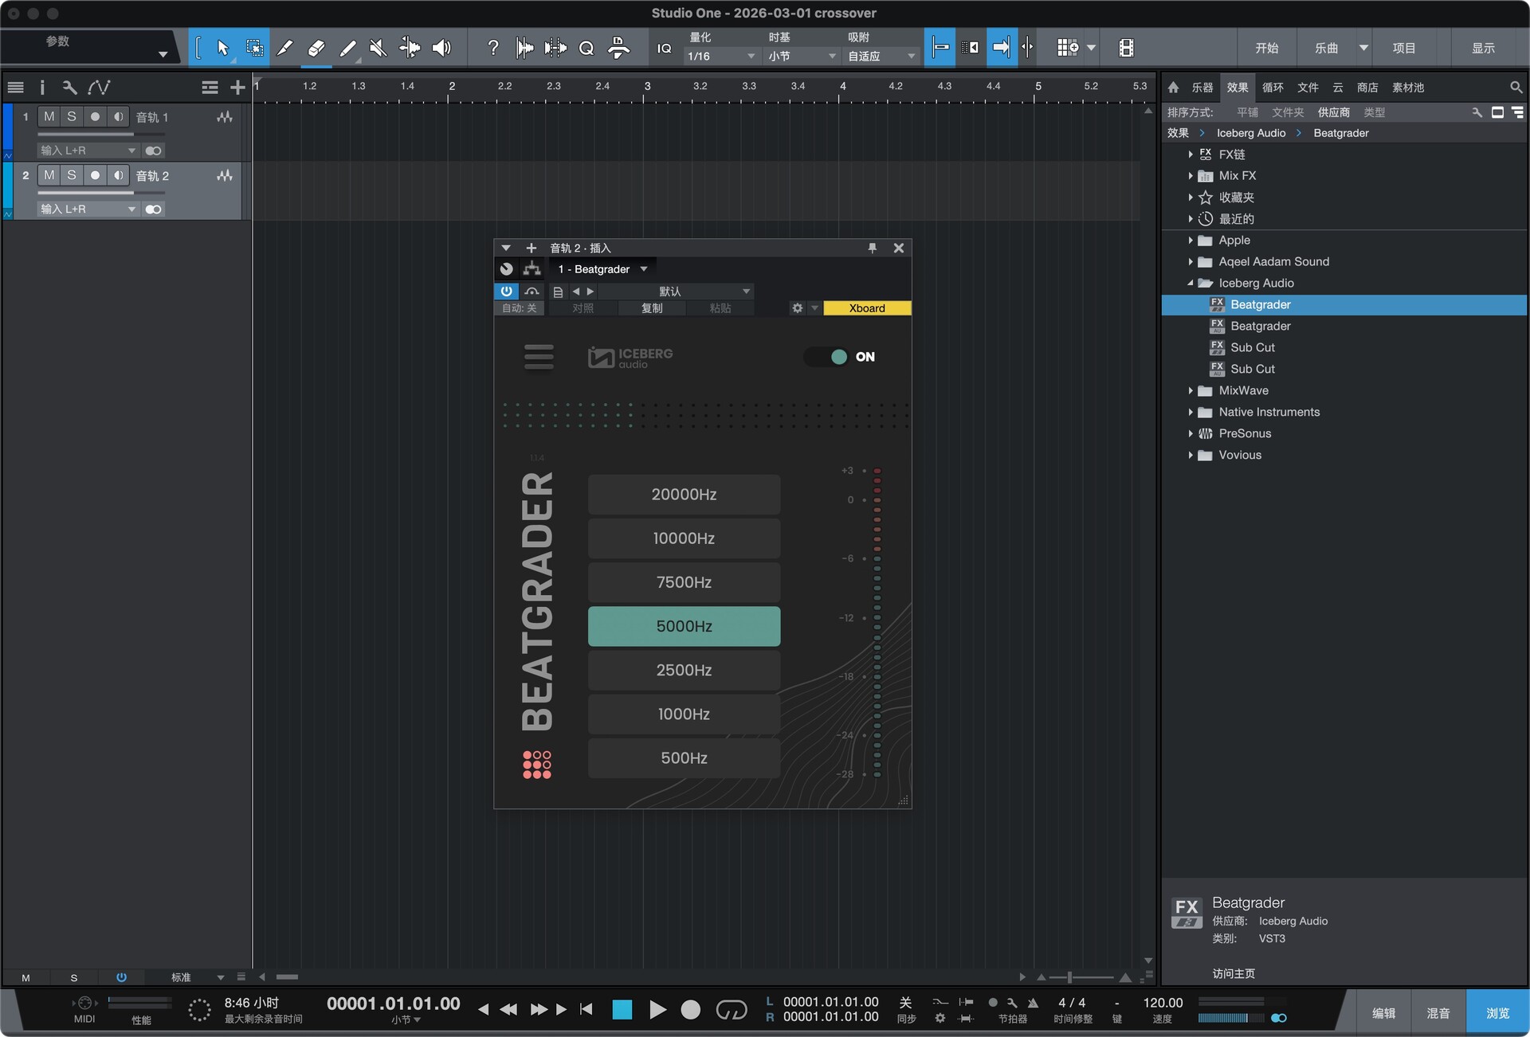
Task: Toggle the Beatgrader ON switch
Action: 828,357
